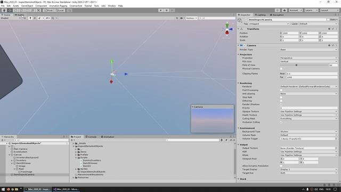
Task: Click Position X input field
Action: click(290, 33)
